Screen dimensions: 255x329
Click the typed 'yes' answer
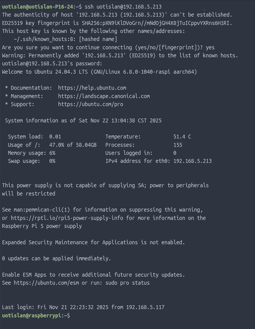click(210, 48)
